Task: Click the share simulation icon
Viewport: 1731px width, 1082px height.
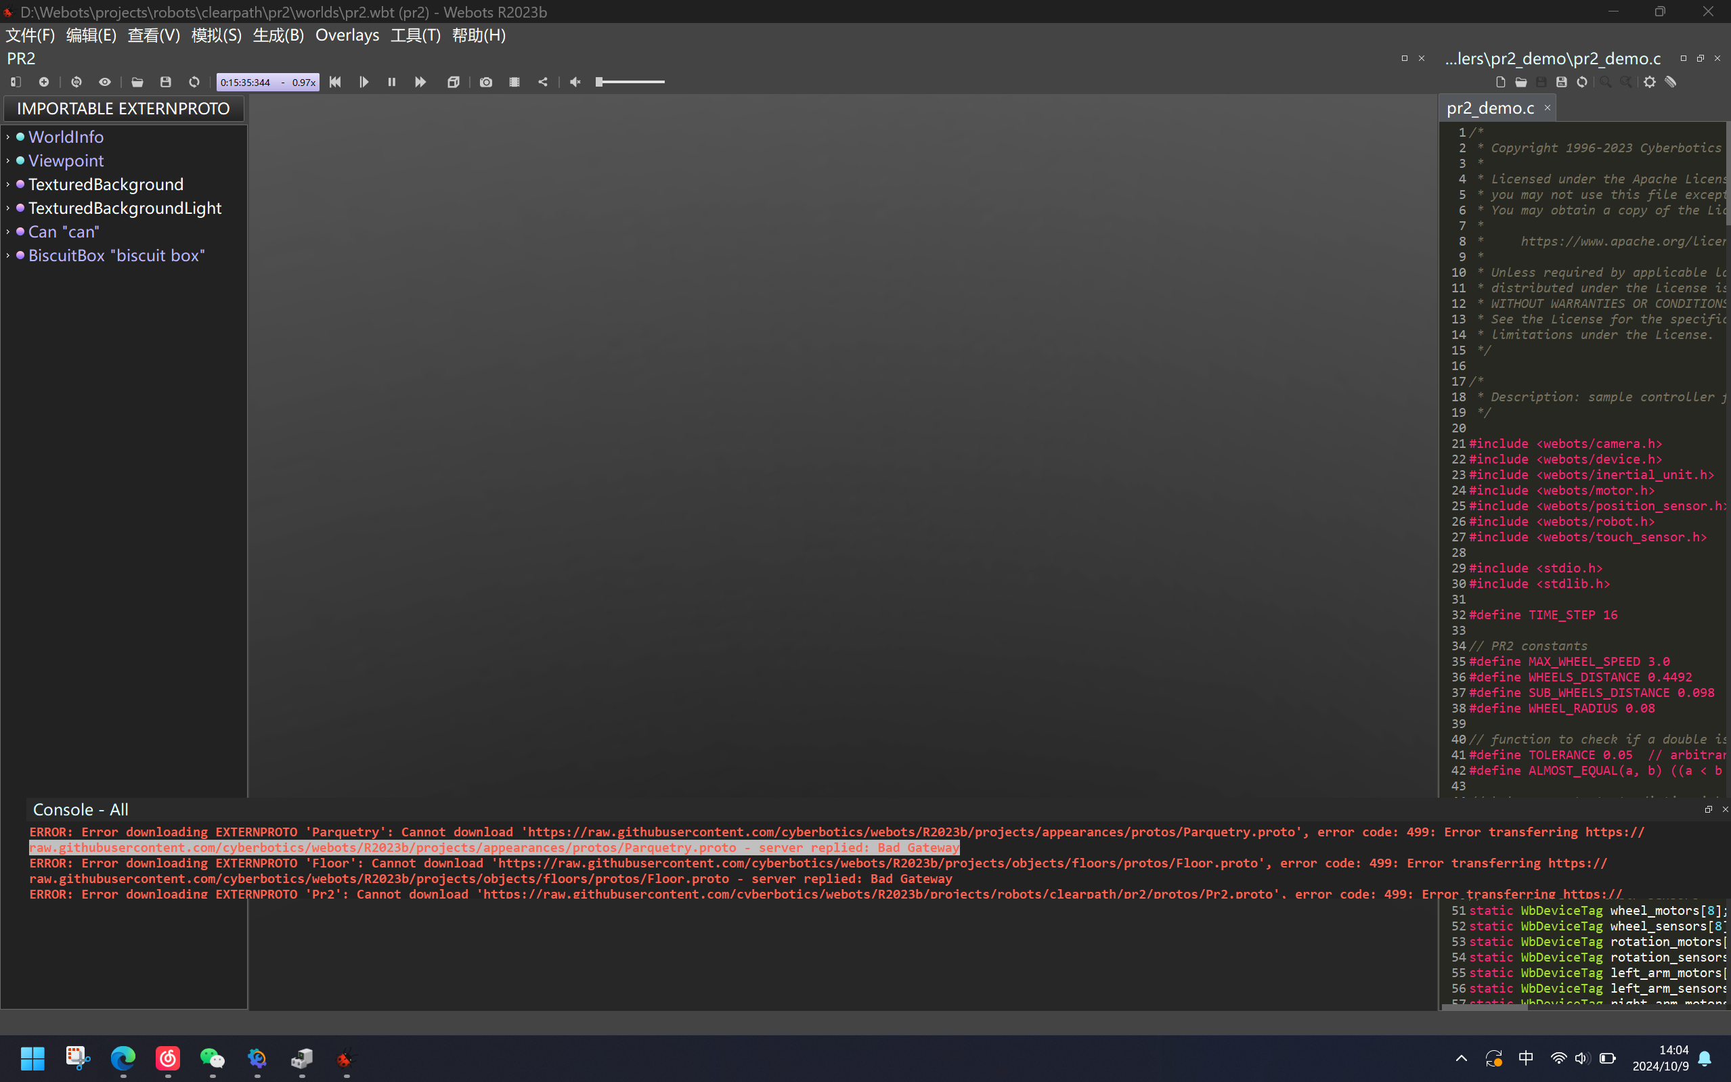Action: [x=543, y=83]
